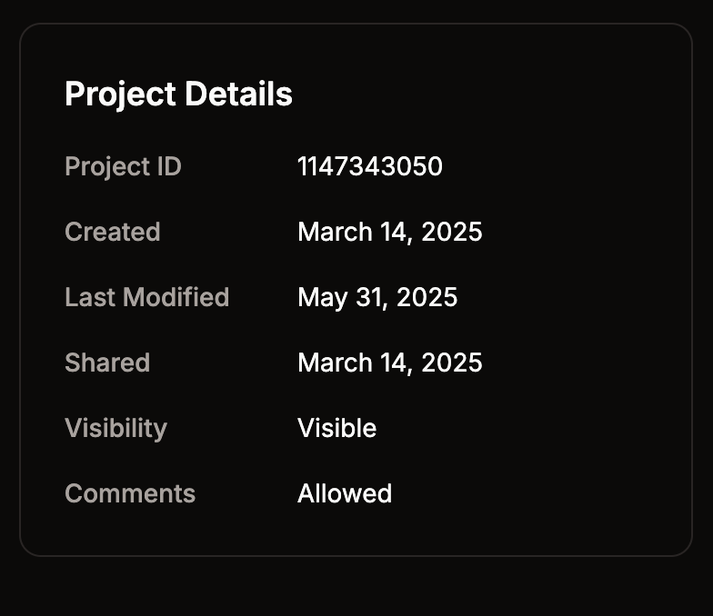The image size is (713, 616).
Task: Select the May 31, 2025 date
Action: [x=377, y=298]
